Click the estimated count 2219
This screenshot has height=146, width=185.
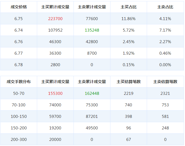pyautogui.click(x=129, y=93)
